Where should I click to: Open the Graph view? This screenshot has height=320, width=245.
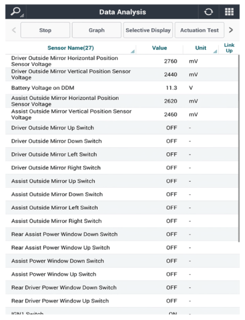tap(96, 30)
